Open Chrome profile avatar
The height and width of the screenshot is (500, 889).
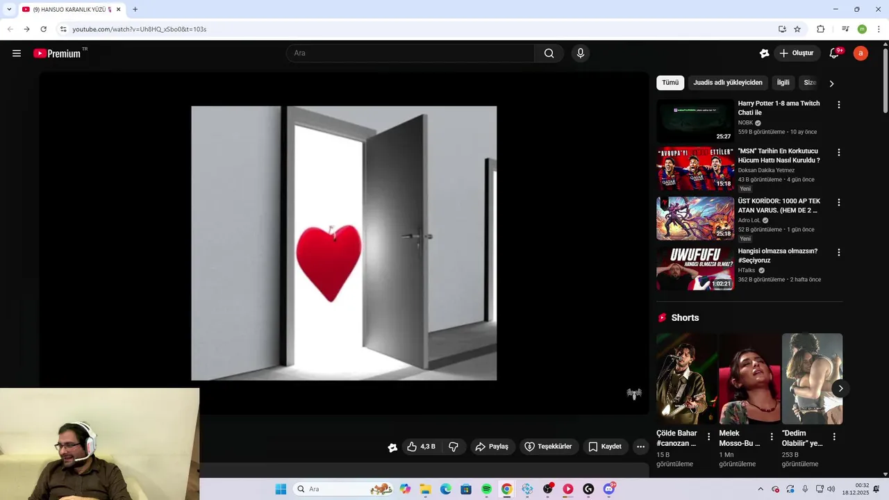862,29
